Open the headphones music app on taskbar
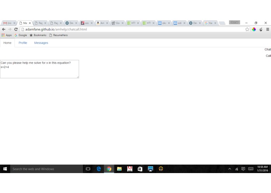271x193 pixels. click(161, 169)
